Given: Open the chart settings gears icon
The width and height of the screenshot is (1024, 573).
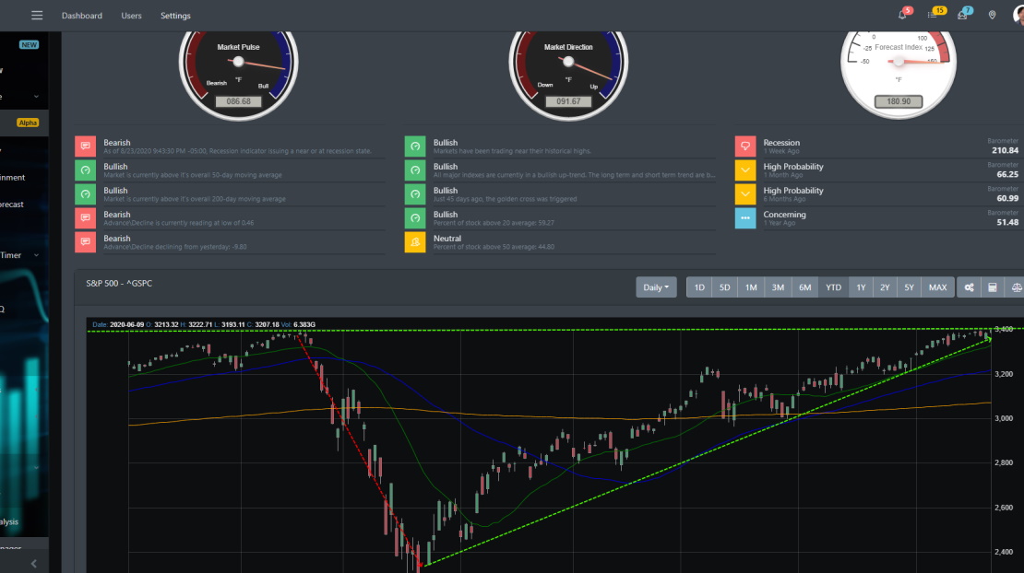Looking at the screenshot, I should [970, 287].
